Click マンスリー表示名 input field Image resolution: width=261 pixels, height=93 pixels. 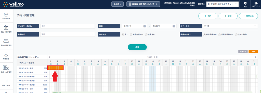pos(67,26)
